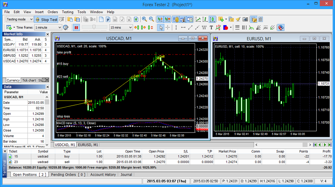Select the Fibonacci retracement lines tool
335x187 pixels.
point(237,28)
